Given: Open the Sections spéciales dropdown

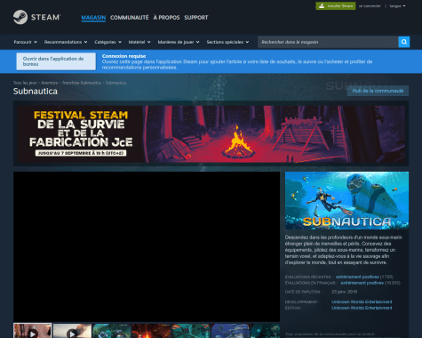Looking at the screenshot, I should point(227,42).
